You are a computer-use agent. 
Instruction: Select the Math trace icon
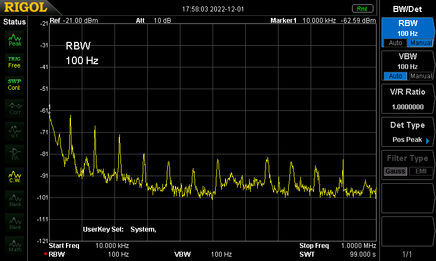pos(15,245)
